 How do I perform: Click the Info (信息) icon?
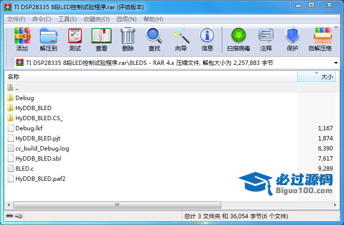pos(207,36)
